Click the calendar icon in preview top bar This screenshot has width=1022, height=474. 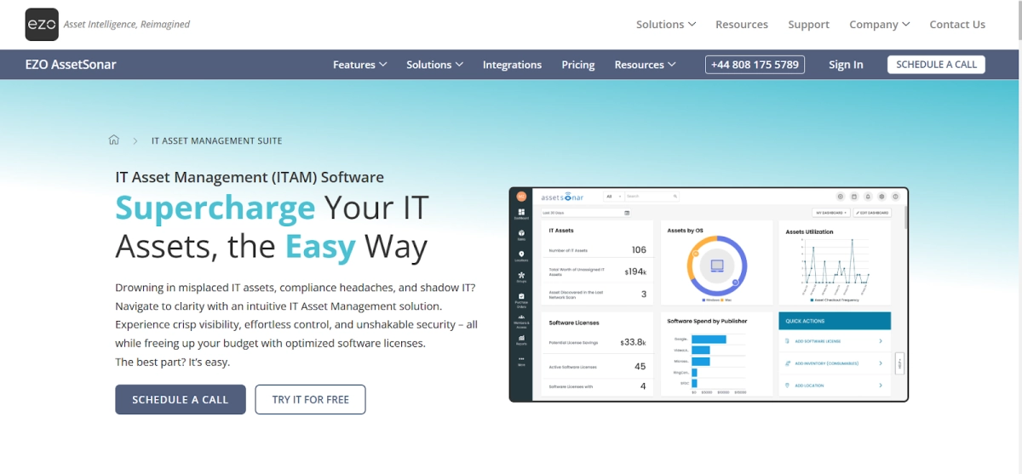854,196
